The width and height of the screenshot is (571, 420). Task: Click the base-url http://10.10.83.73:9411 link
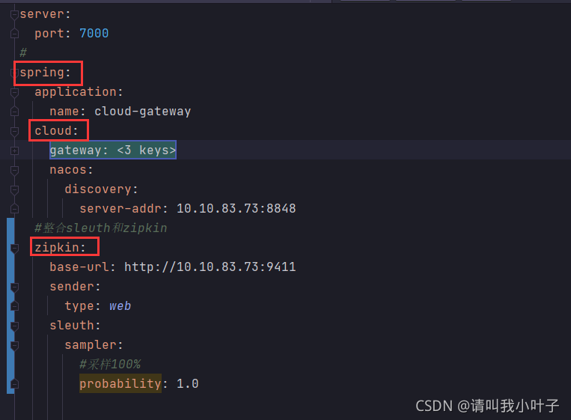(210, 267)
